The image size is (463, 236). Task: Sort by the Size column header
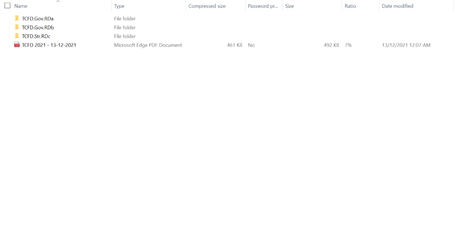(289, 6)
